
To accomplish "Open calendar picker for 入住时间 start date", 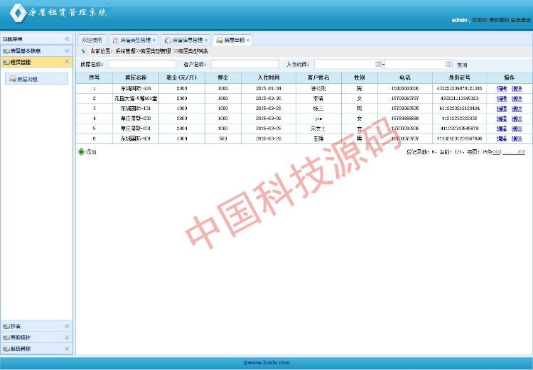I will (x=378, y=64).
